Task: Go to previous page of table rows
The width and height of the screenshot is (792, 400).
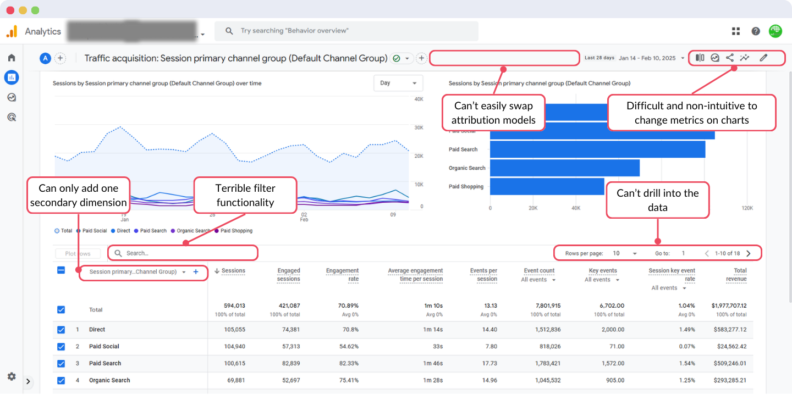Action: (x=707, y=253)
